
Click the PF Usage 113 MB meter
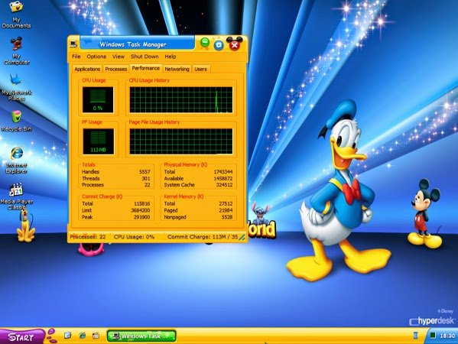click(x=99, y=141)
